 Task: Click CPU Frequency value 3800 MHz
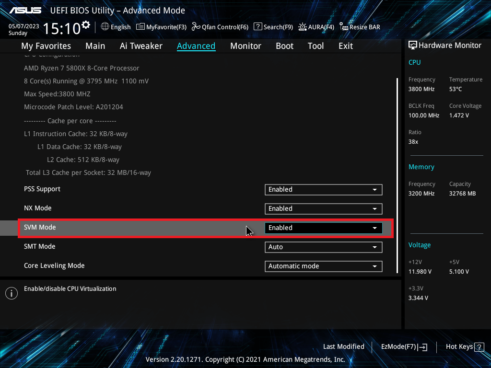(421, 89)
